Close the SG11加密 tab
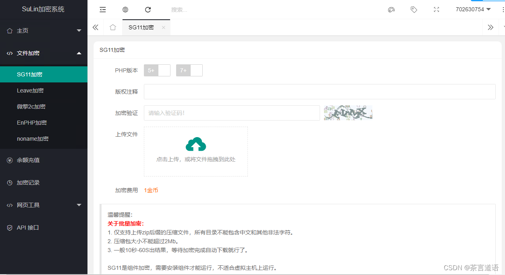 point(163,27)
